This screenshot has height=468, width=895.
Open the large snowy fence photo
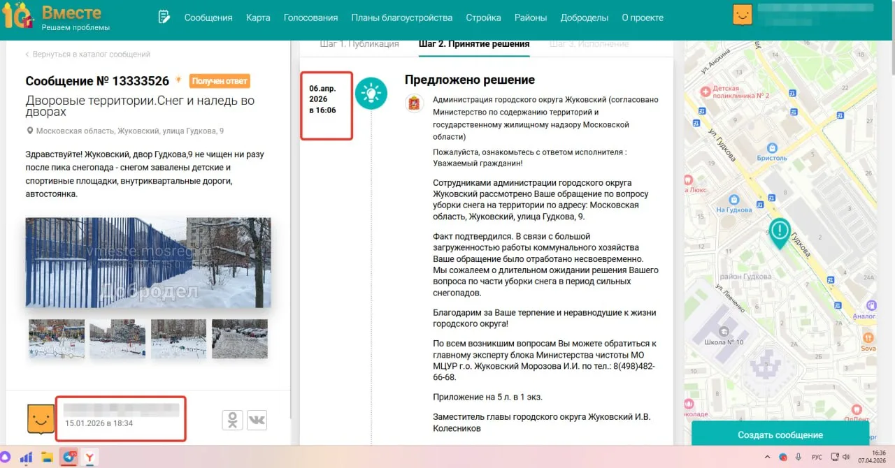tap(148, 263)
